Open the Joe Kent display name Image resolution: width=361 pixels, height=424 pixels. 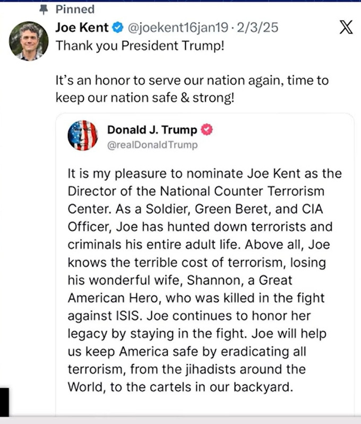click(82, 28)
